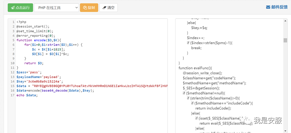Click the includeCode comparison line in output
291x133 pixels.
point(222,103)
